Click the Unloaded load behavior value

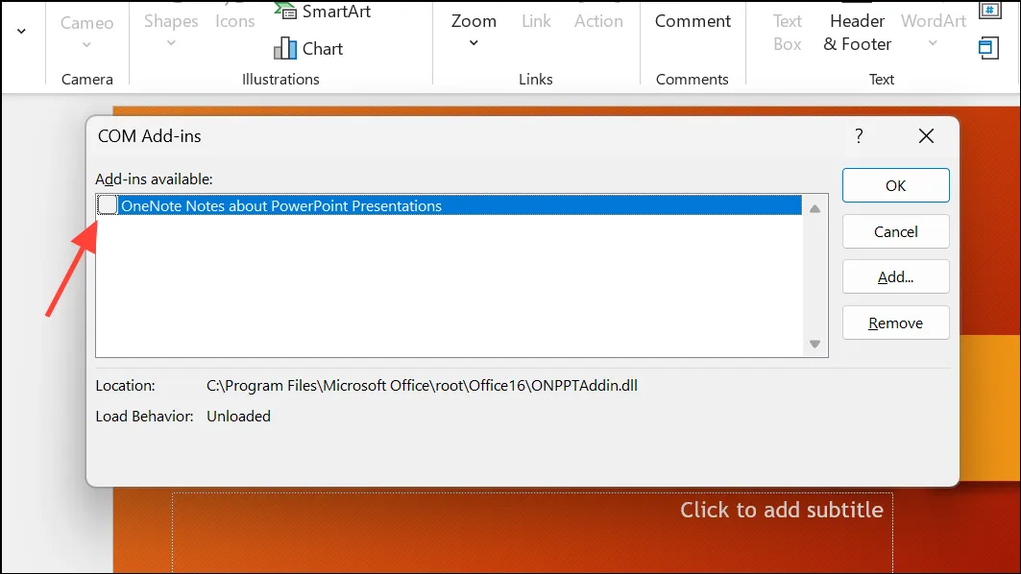[x=238, y=416]
